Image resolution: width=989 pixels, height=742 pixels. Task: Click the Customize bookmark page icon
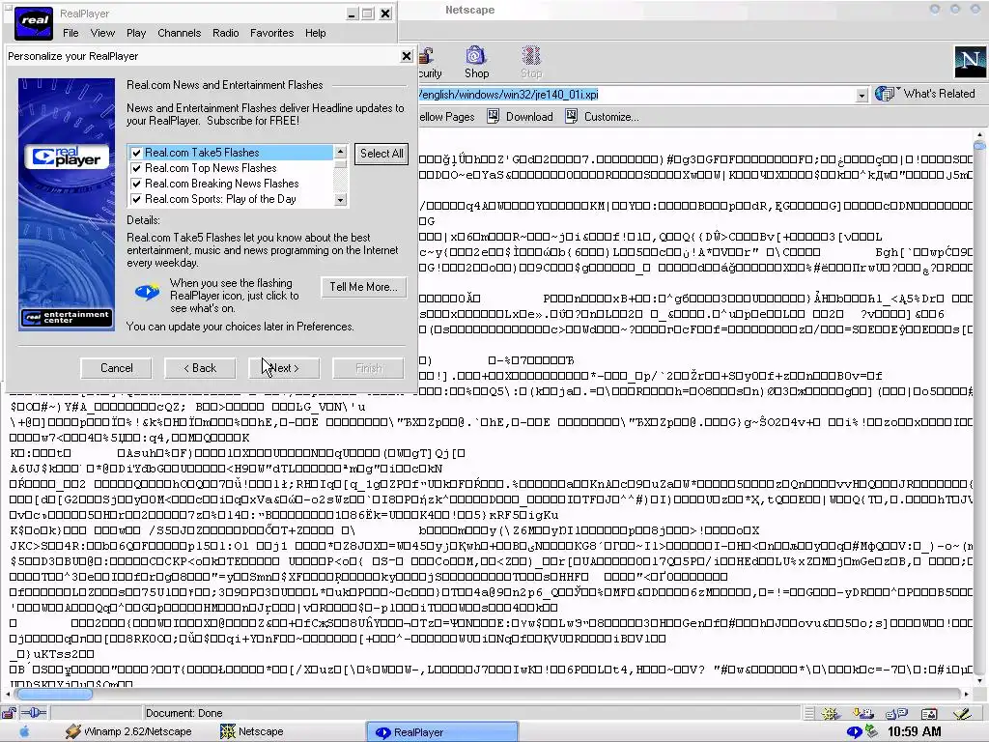[x=572, y=116]
